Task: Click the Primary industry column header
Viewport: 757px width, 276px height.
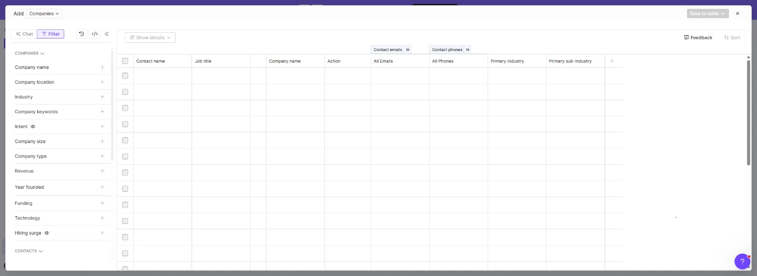Action: tap(517, 61)
